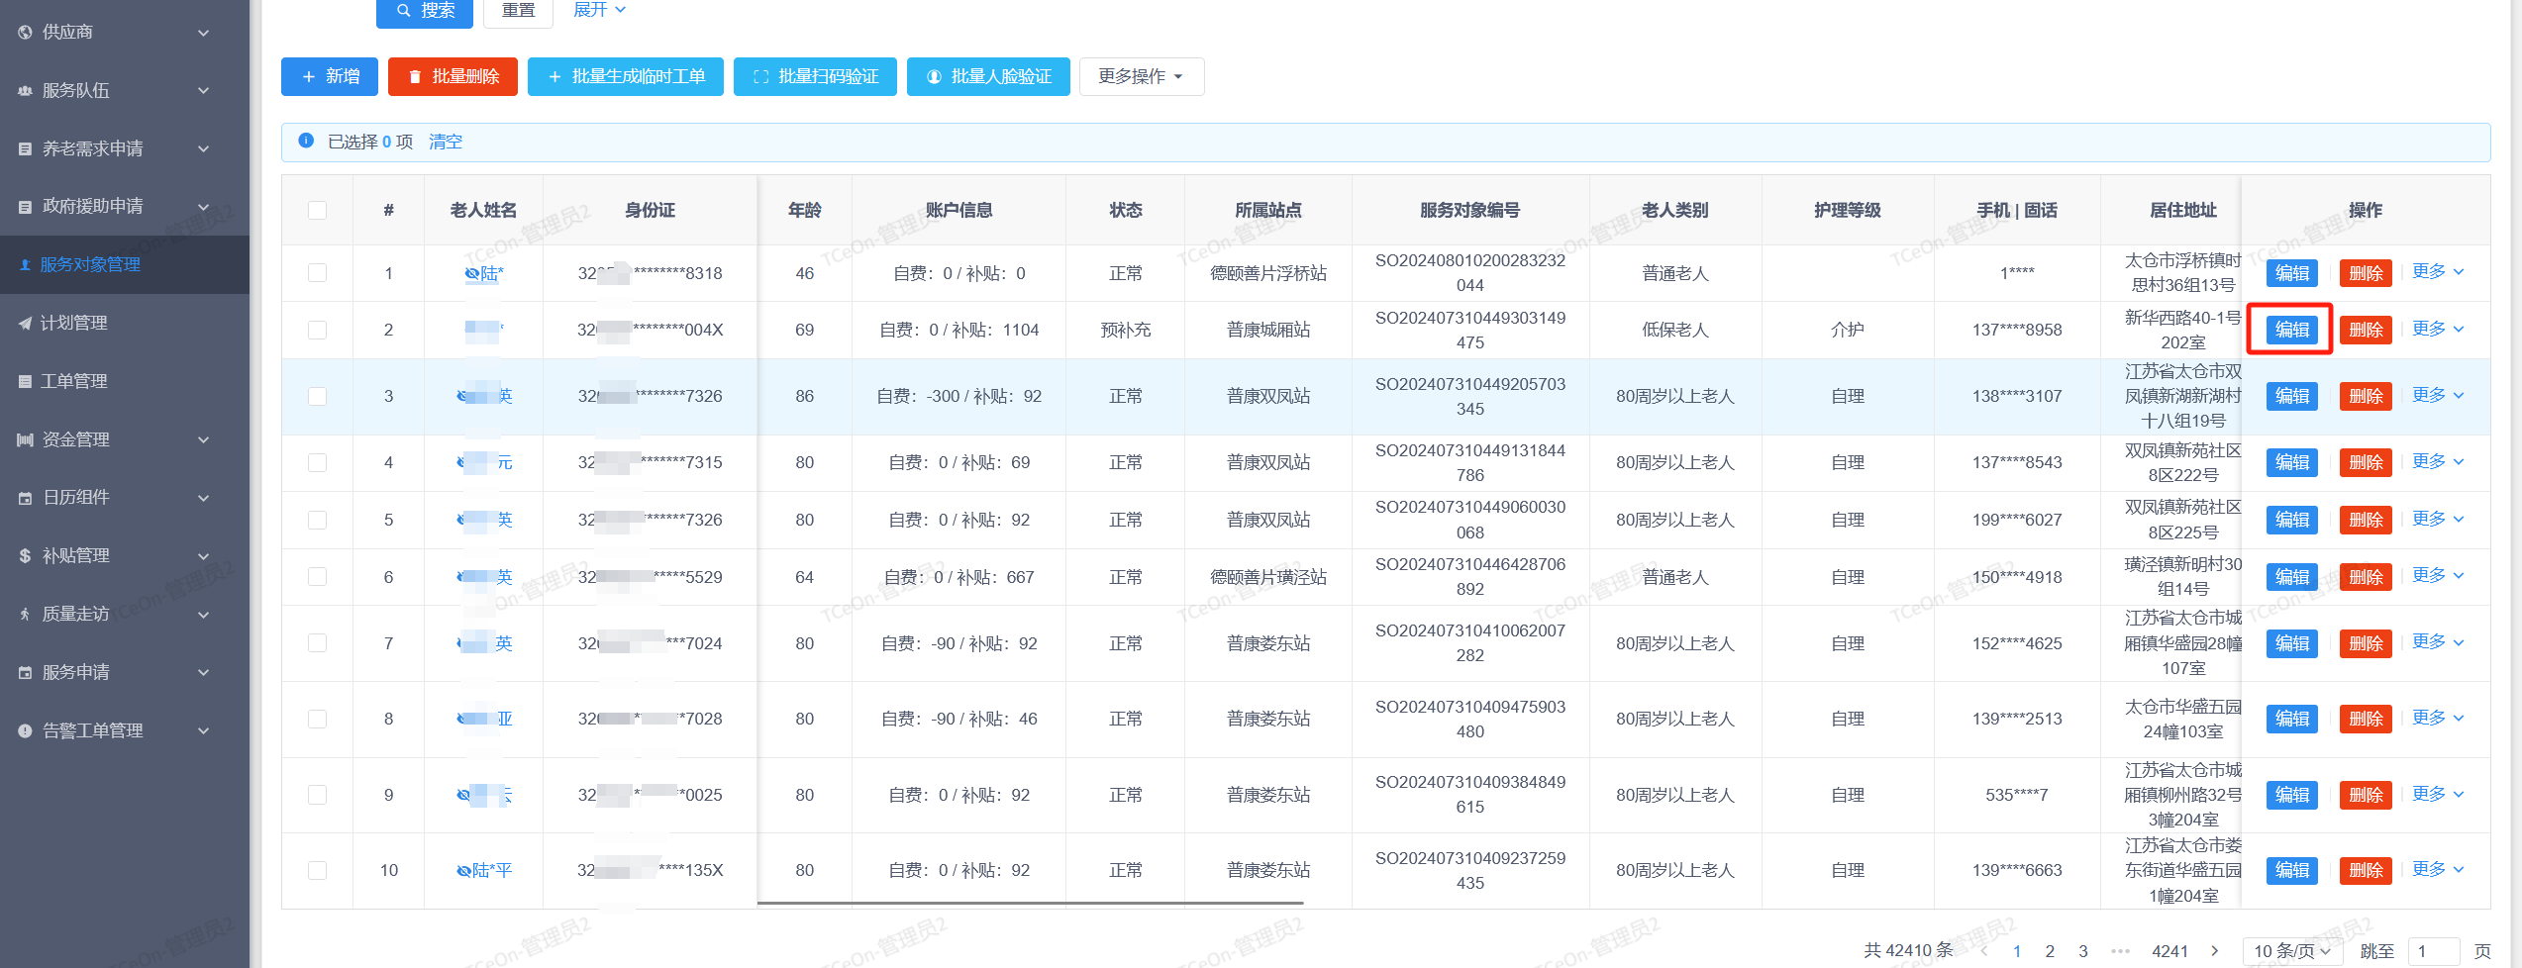Click the 日历组件 calendar icon
The height and width of the screenshot is (968, 2522).
(x=25, y=497)
